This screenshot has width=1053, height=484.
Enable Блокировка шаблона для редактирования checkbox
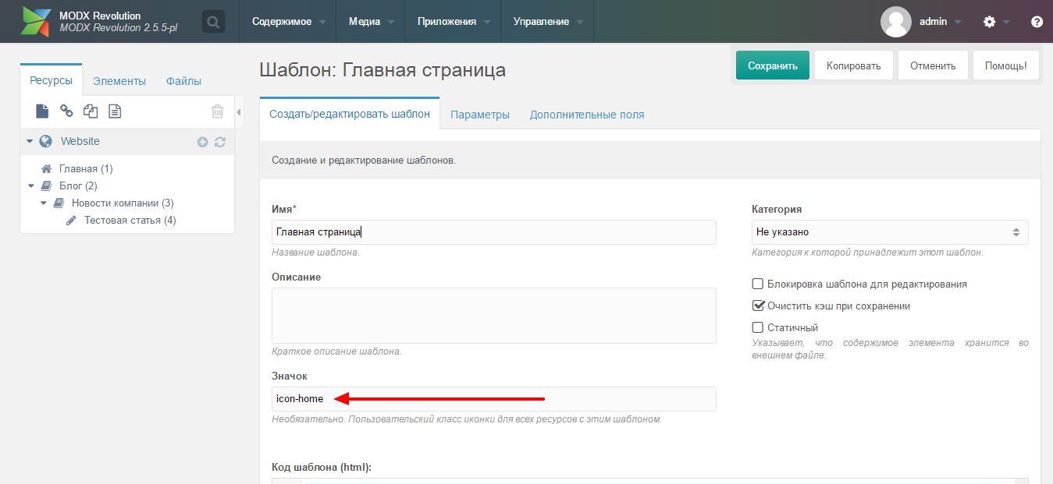[757, 284]
